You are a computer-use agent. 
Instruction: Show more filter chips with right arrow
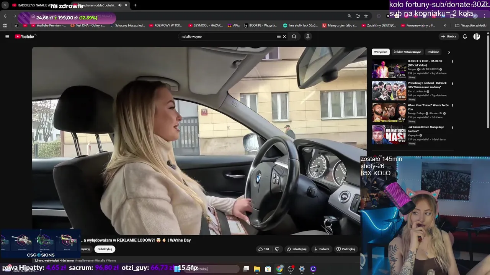pos(449,52)
